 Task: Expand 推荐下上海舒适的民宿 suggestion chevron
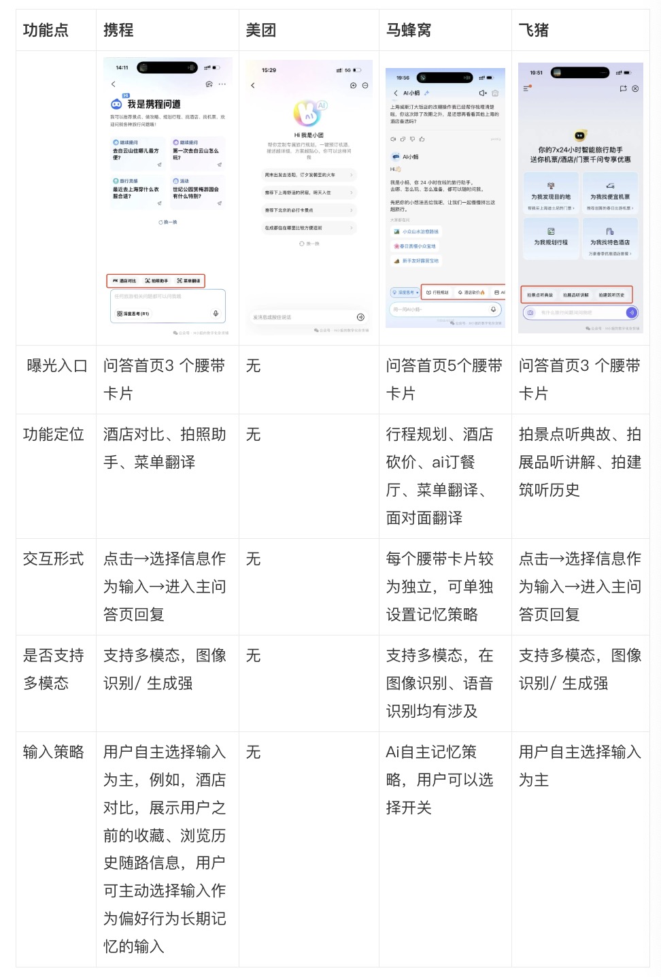[352, 193]
